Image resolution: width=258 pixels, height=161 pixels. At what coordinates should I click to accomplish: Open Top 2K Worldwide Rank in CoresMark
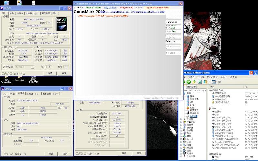tap(157, 8)
